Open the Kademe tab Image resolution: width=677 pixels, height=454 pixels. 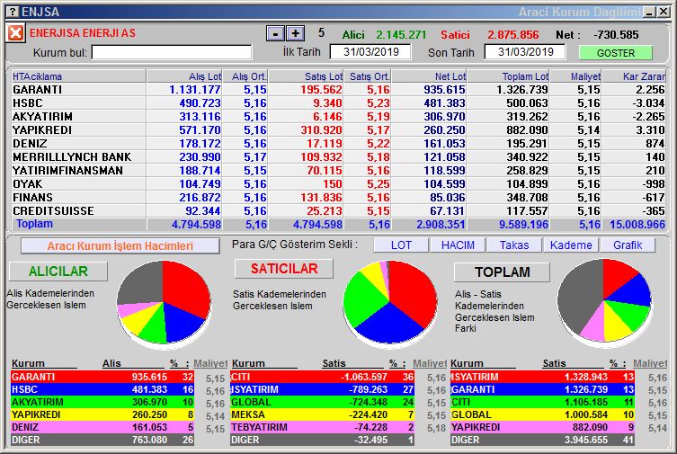click(571, 245)
